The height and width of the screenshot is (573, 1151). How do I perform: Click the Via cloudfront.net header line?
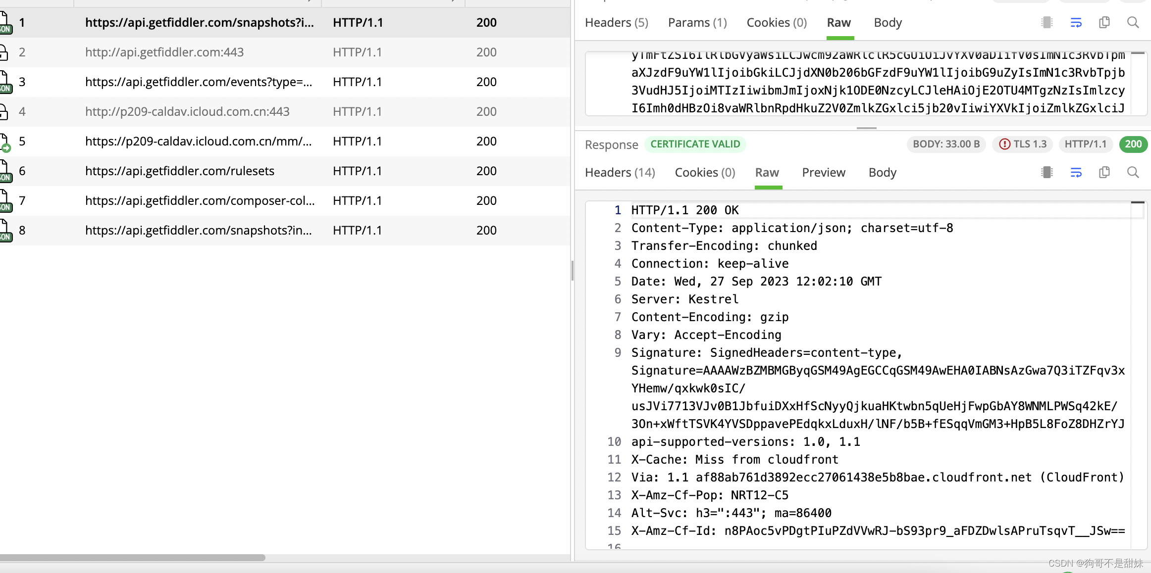click(x=878, y=477)
